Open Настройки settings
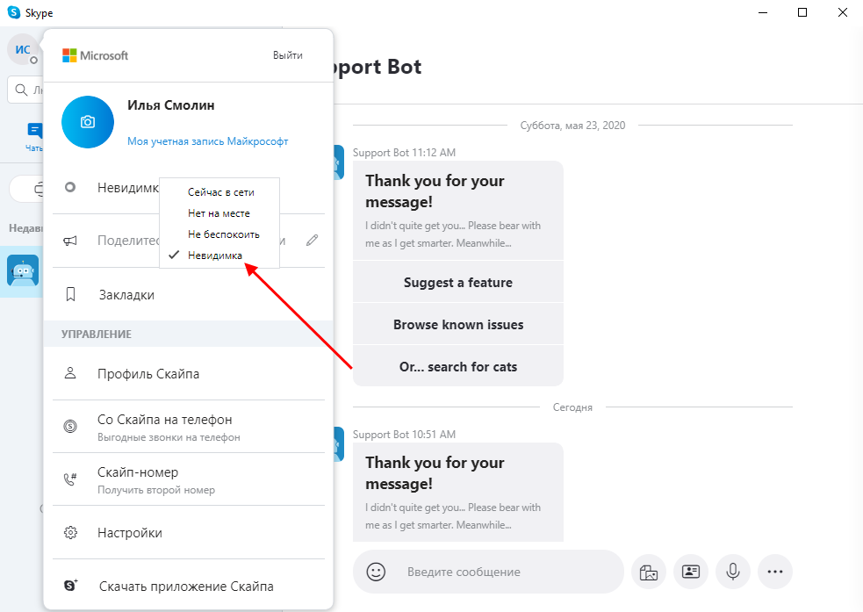This screenshot has height=612, width=863. point(129,533)
